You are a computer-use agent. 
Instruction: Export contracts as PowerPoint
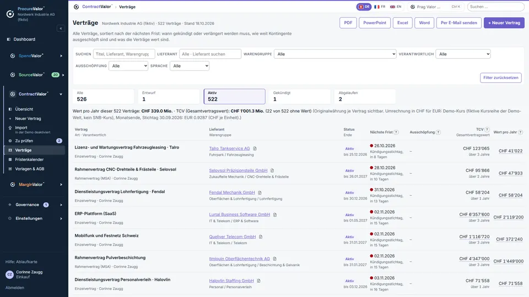375,23
